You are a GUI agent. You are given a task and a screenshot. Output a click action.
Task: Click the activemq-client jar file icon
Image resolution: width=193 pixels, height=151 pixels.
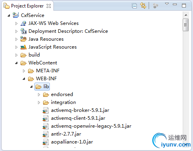46,118
